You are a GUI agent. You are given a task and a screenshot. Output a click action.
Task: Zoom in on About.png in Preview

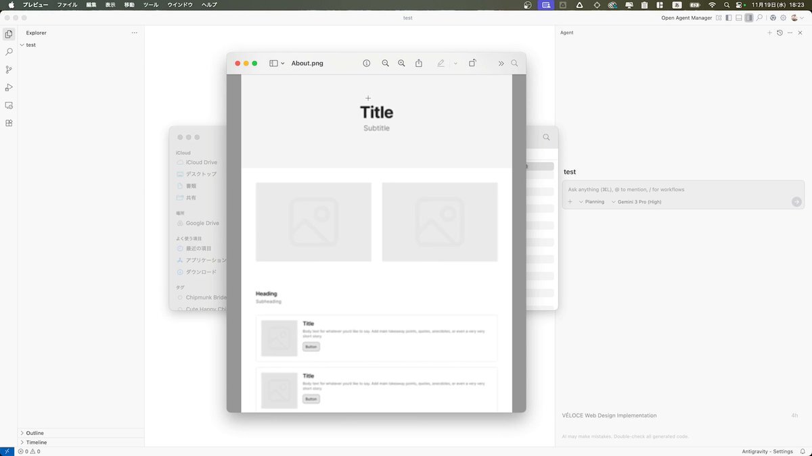(x=402, y=63)
